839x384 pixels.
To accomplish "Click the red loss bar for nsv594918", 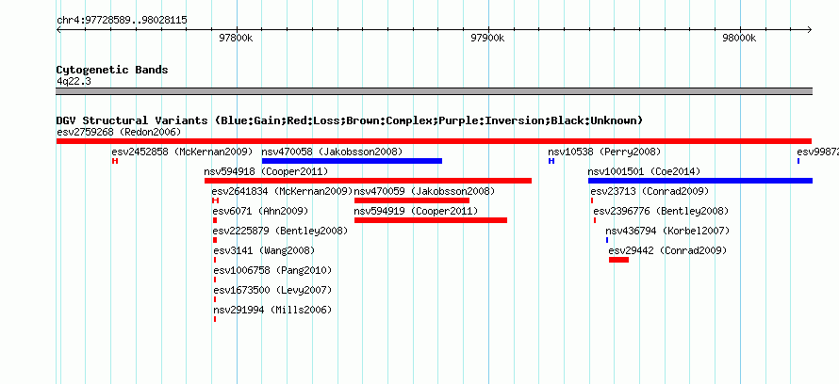I will click(369, 181).
